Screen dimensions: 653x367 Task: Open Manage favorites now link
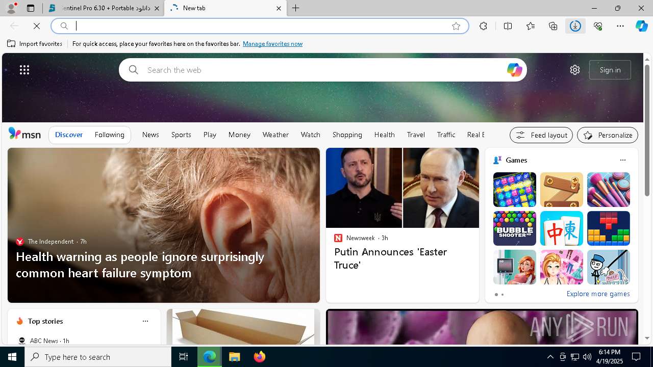pyautogui.click(x=272, y=44)
